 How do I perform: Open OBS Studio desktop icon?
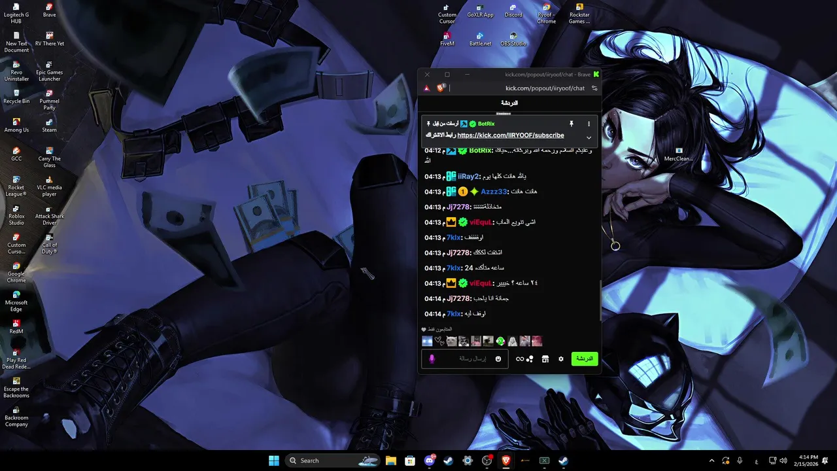point(513,39)
